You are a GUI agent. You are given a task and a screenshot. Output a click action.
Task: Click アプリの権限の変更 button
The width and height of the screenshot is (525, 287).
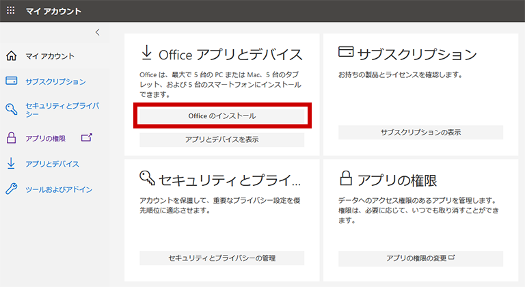pos(420,258)
